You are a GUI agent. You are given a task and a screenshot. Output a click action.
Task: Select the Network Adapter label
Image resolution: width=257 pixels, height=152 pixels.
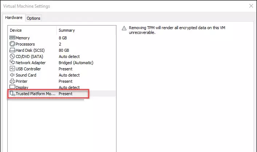click(x=31, y=63)
